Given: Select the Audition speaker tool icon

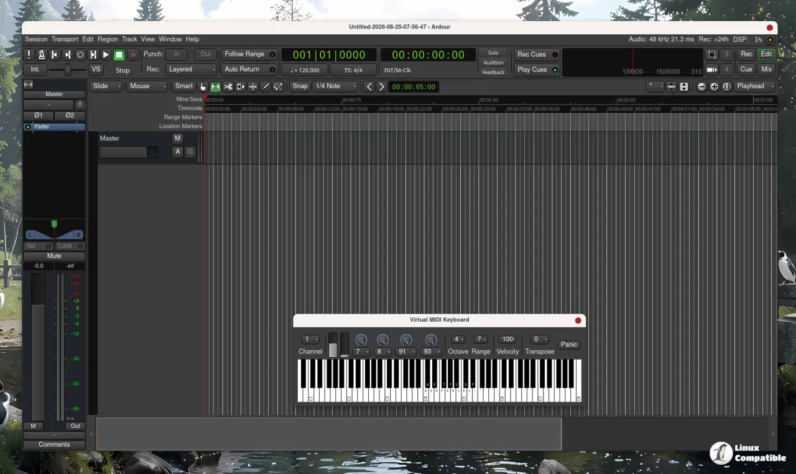Looking at the screenshot, I should coord(241,87).
